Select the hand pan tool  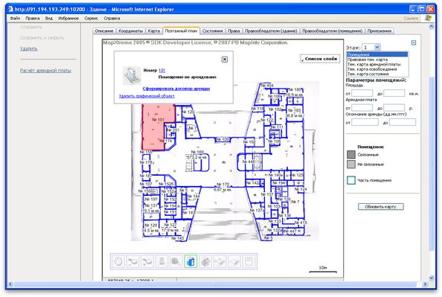[x=118, y=261]
